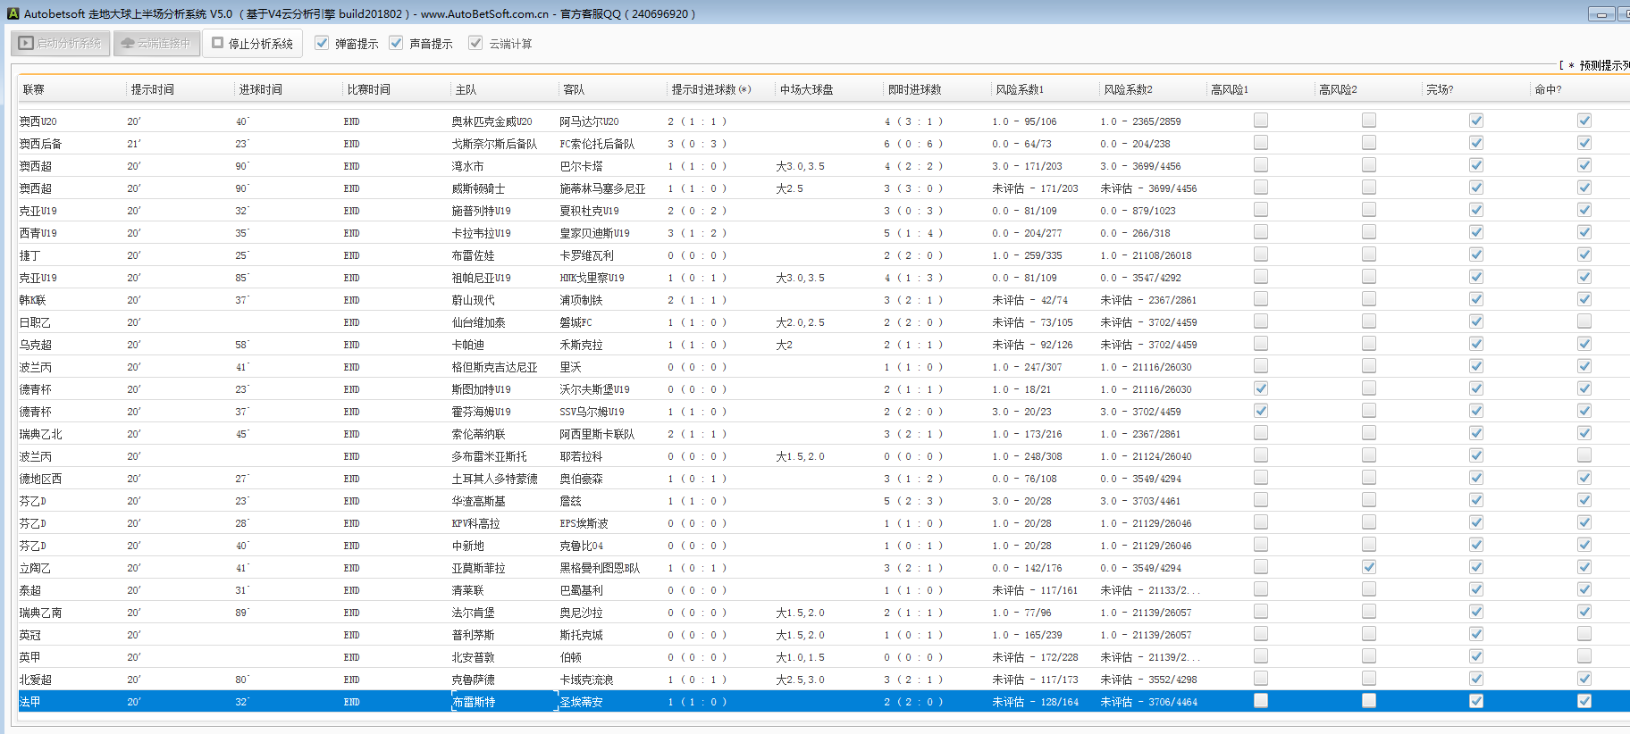Uncheck 完场? for the 布雷斯特 match
The image size is (1630, 734).
[x=1476, y=701]
